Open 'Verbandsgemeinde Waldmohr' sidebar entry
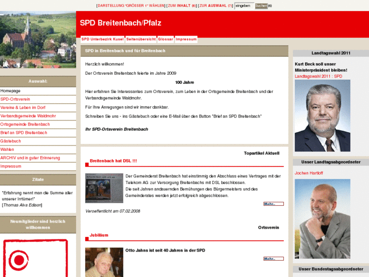This screenshot has height=277, width=369. (x=38, y=116)
